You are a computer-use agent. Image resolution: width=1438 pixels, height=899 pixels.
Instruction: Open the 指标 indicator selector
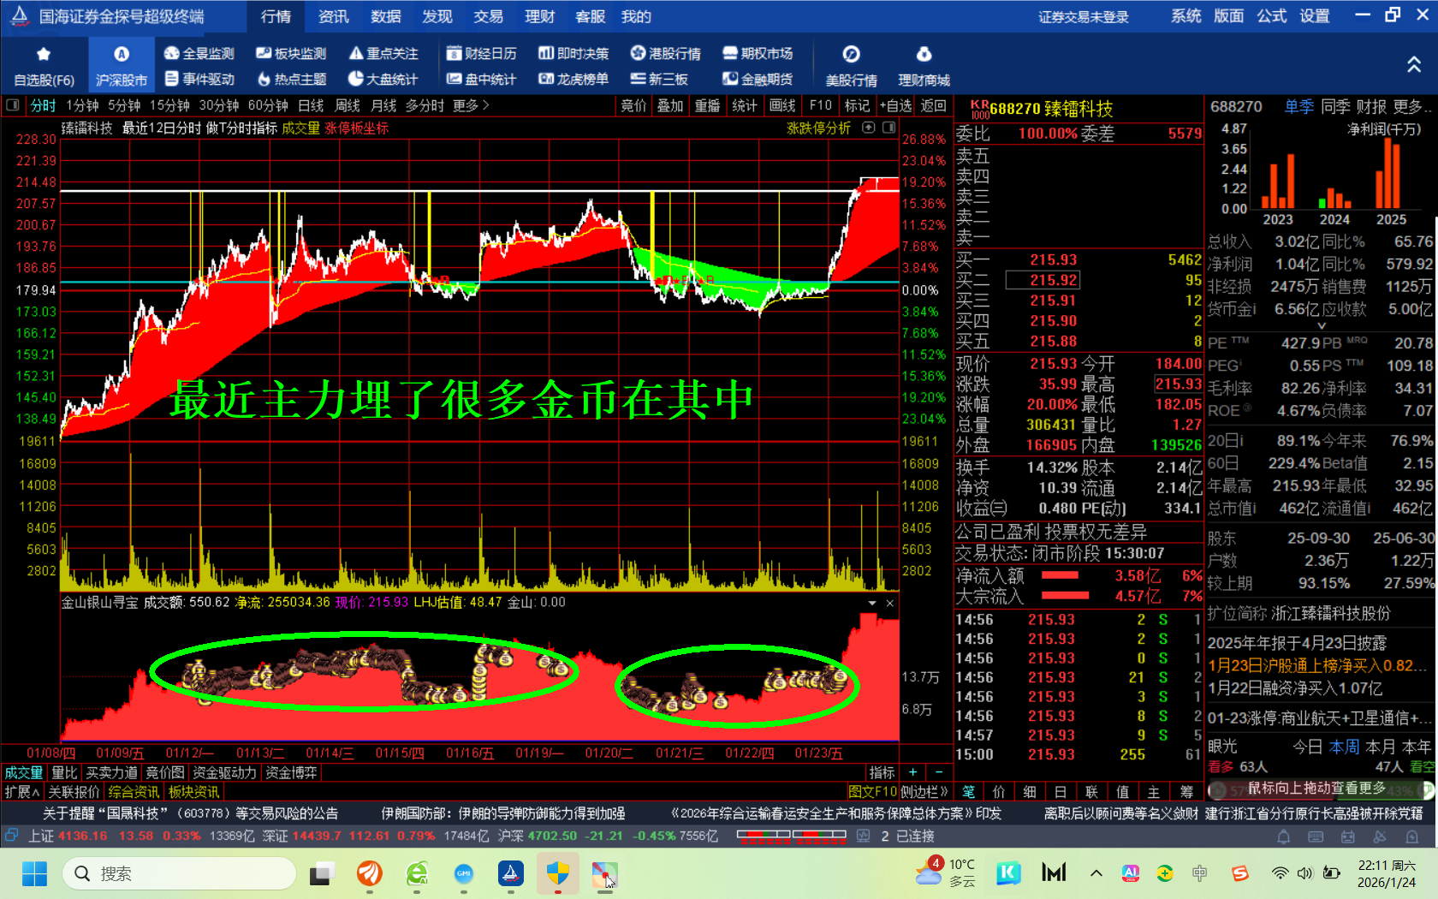coord(882,772)
